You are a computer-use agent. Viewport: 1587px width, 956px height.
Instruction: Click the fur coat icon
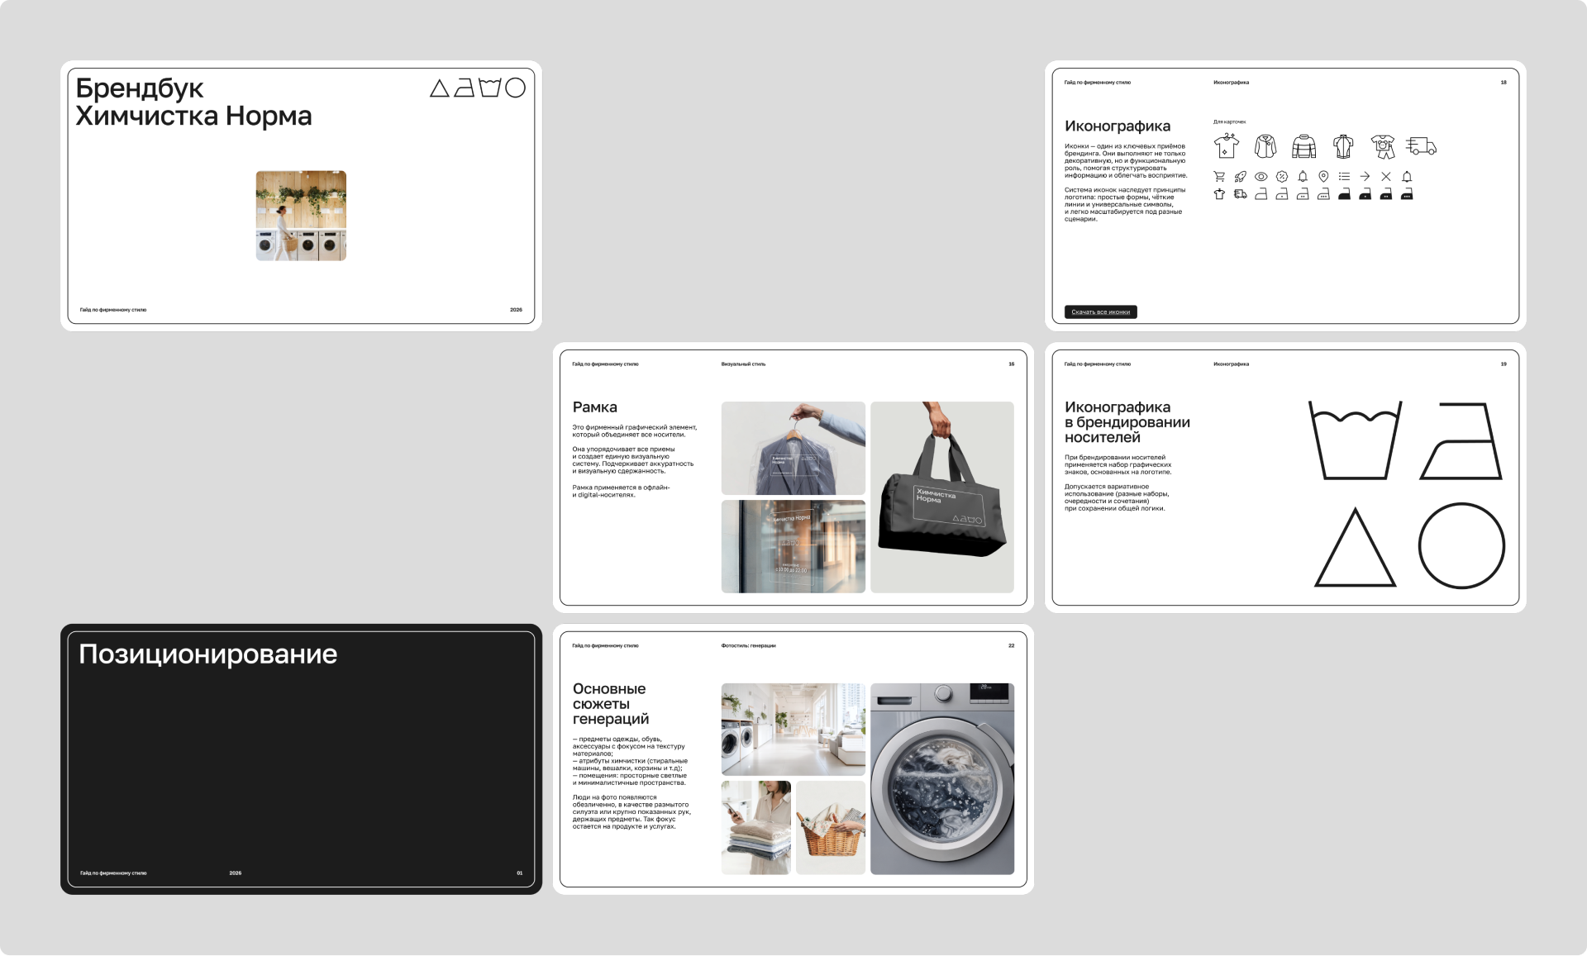tap(1265, 146)
